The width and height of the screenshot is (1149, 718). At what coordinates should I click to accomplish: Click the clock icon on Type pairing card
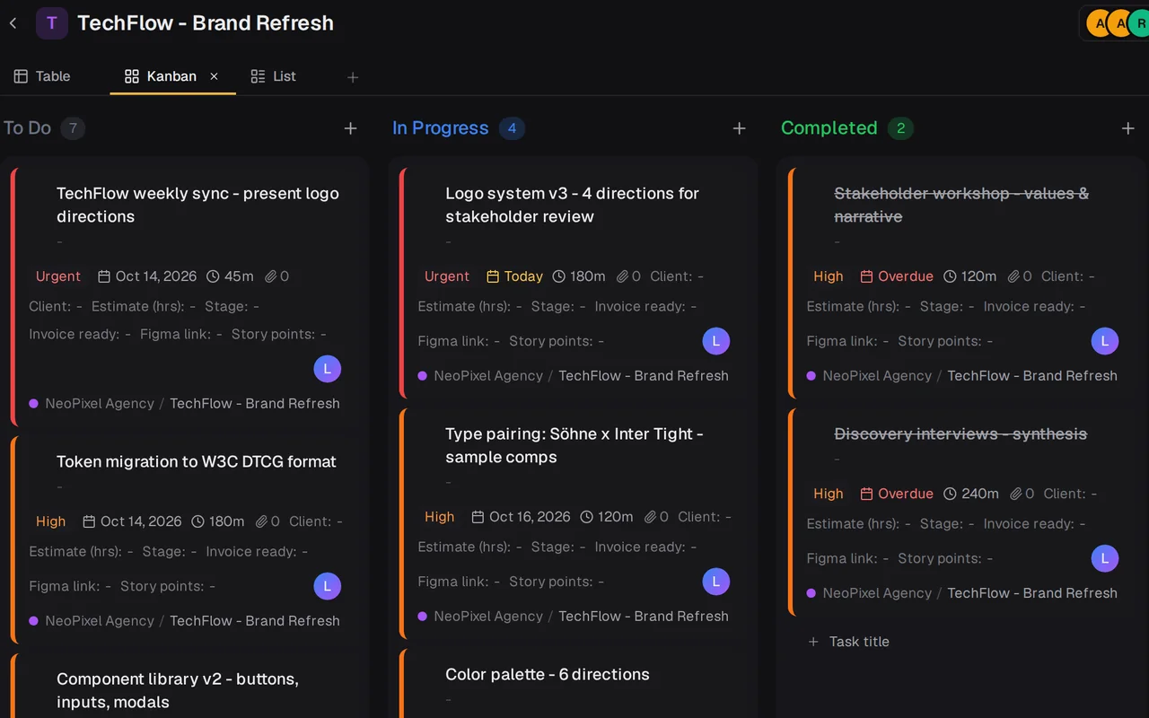[586, 517]
